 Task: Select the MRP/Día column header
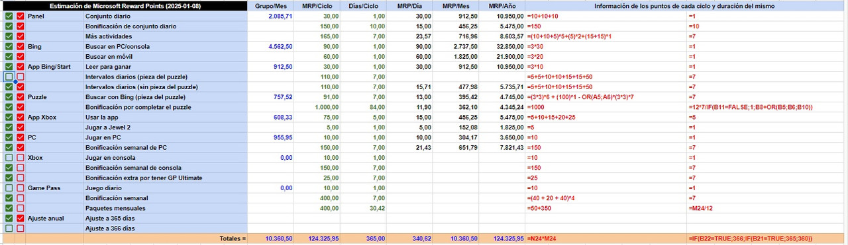[x=410, y=5]
